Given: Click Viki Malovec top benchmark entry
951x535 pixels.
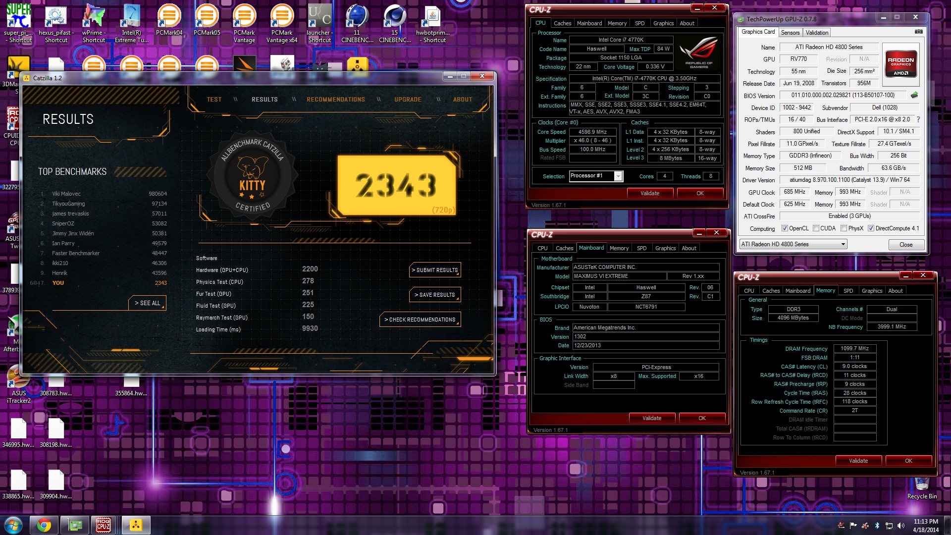Looking at the screenshot, I should 104,194.
